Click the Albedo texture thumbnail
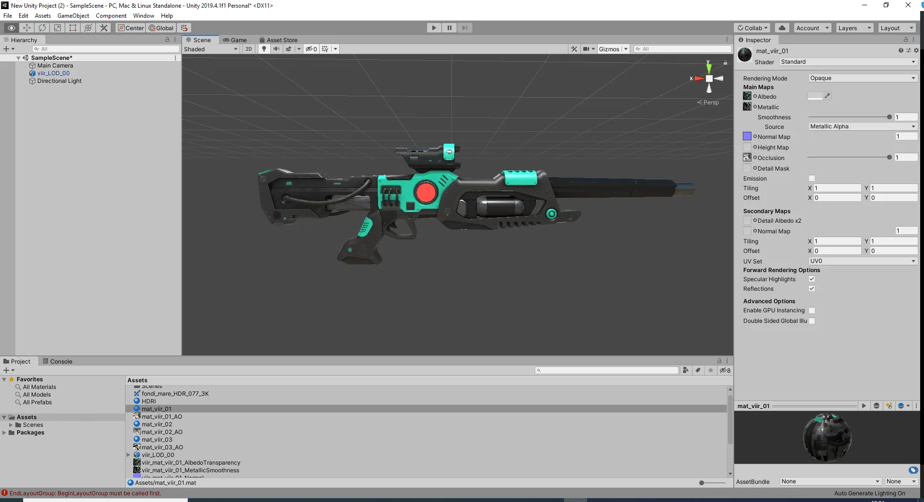Image resolution: width=924 pixels, height=502 pixels. pos(747,96)
